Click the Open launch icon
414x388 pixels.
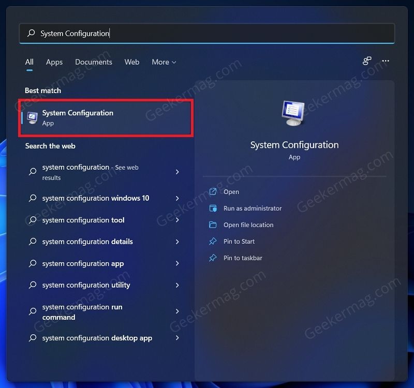click(x=213, y=191)
